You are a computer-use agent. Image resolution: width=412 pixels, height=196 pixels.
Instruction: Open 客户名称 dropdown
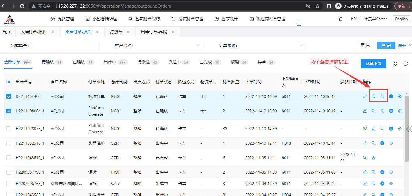coord(169,46)
